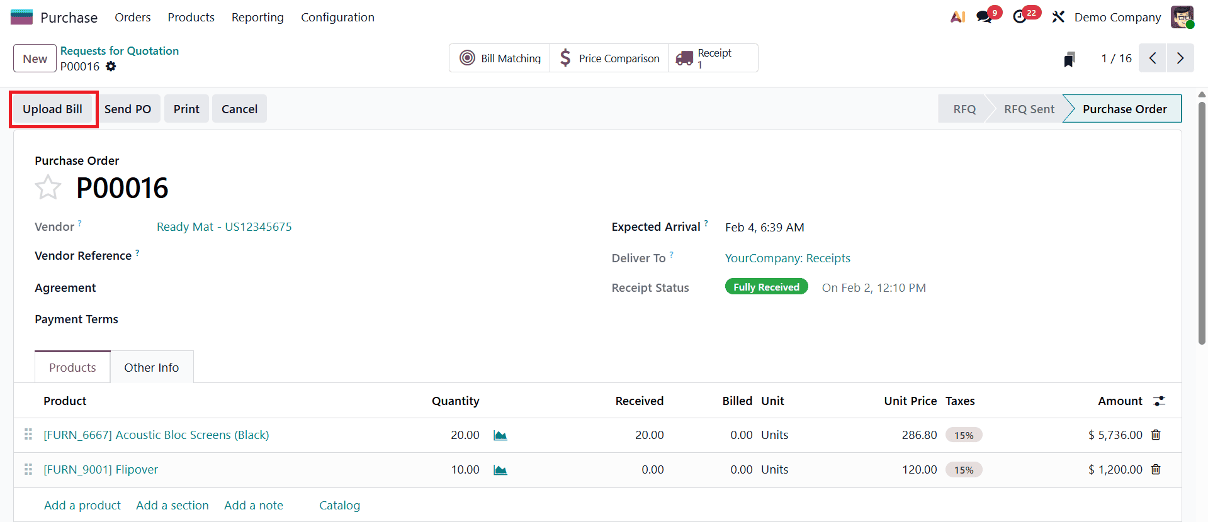Click the AI assistant icon in the top bar

pyautogui.click(x=957, y=17)
